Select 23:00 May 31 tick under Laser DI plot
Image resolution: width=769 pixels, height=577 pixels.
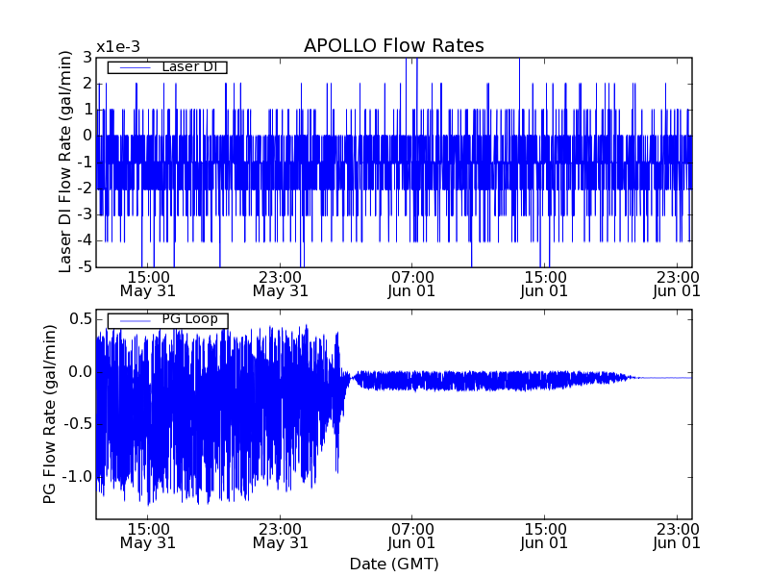pos(280,284)
